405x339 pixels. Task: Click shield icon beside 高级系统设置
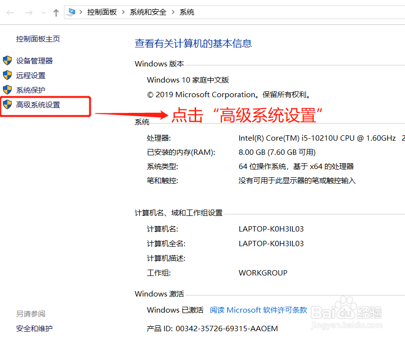pos(7,105)
